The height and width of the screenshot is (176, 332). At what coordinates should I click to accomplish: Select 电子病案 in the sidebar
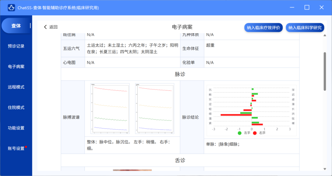pos(16,67)
